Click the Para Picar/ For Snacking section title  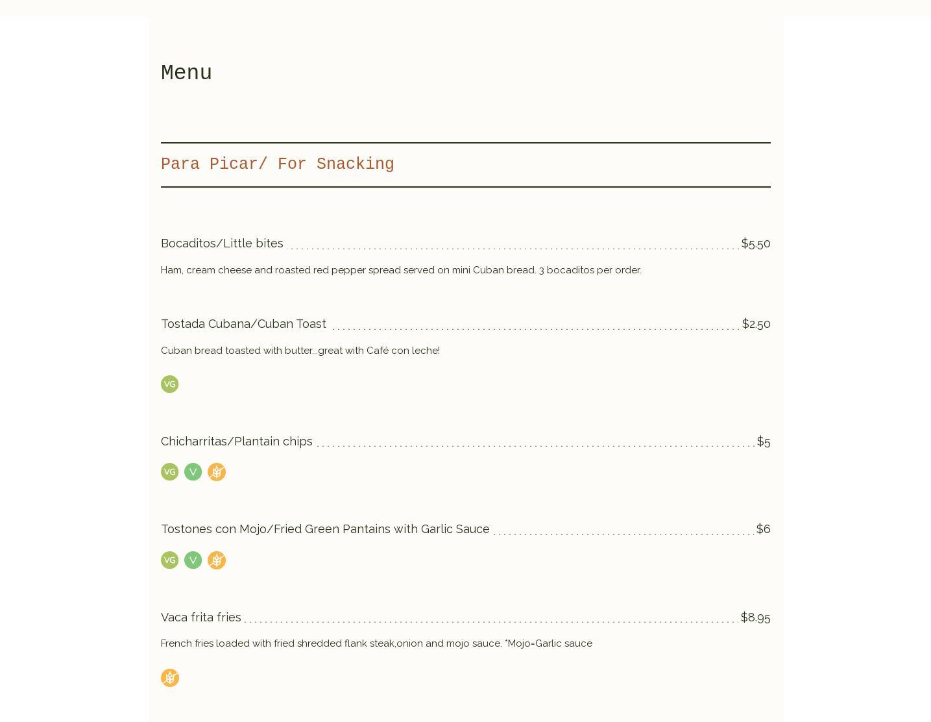[277, 164]
